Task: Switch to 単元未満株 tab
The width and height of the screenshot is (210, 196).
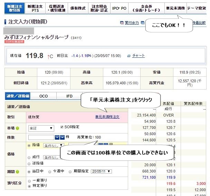Action: (x=175, y=8)
